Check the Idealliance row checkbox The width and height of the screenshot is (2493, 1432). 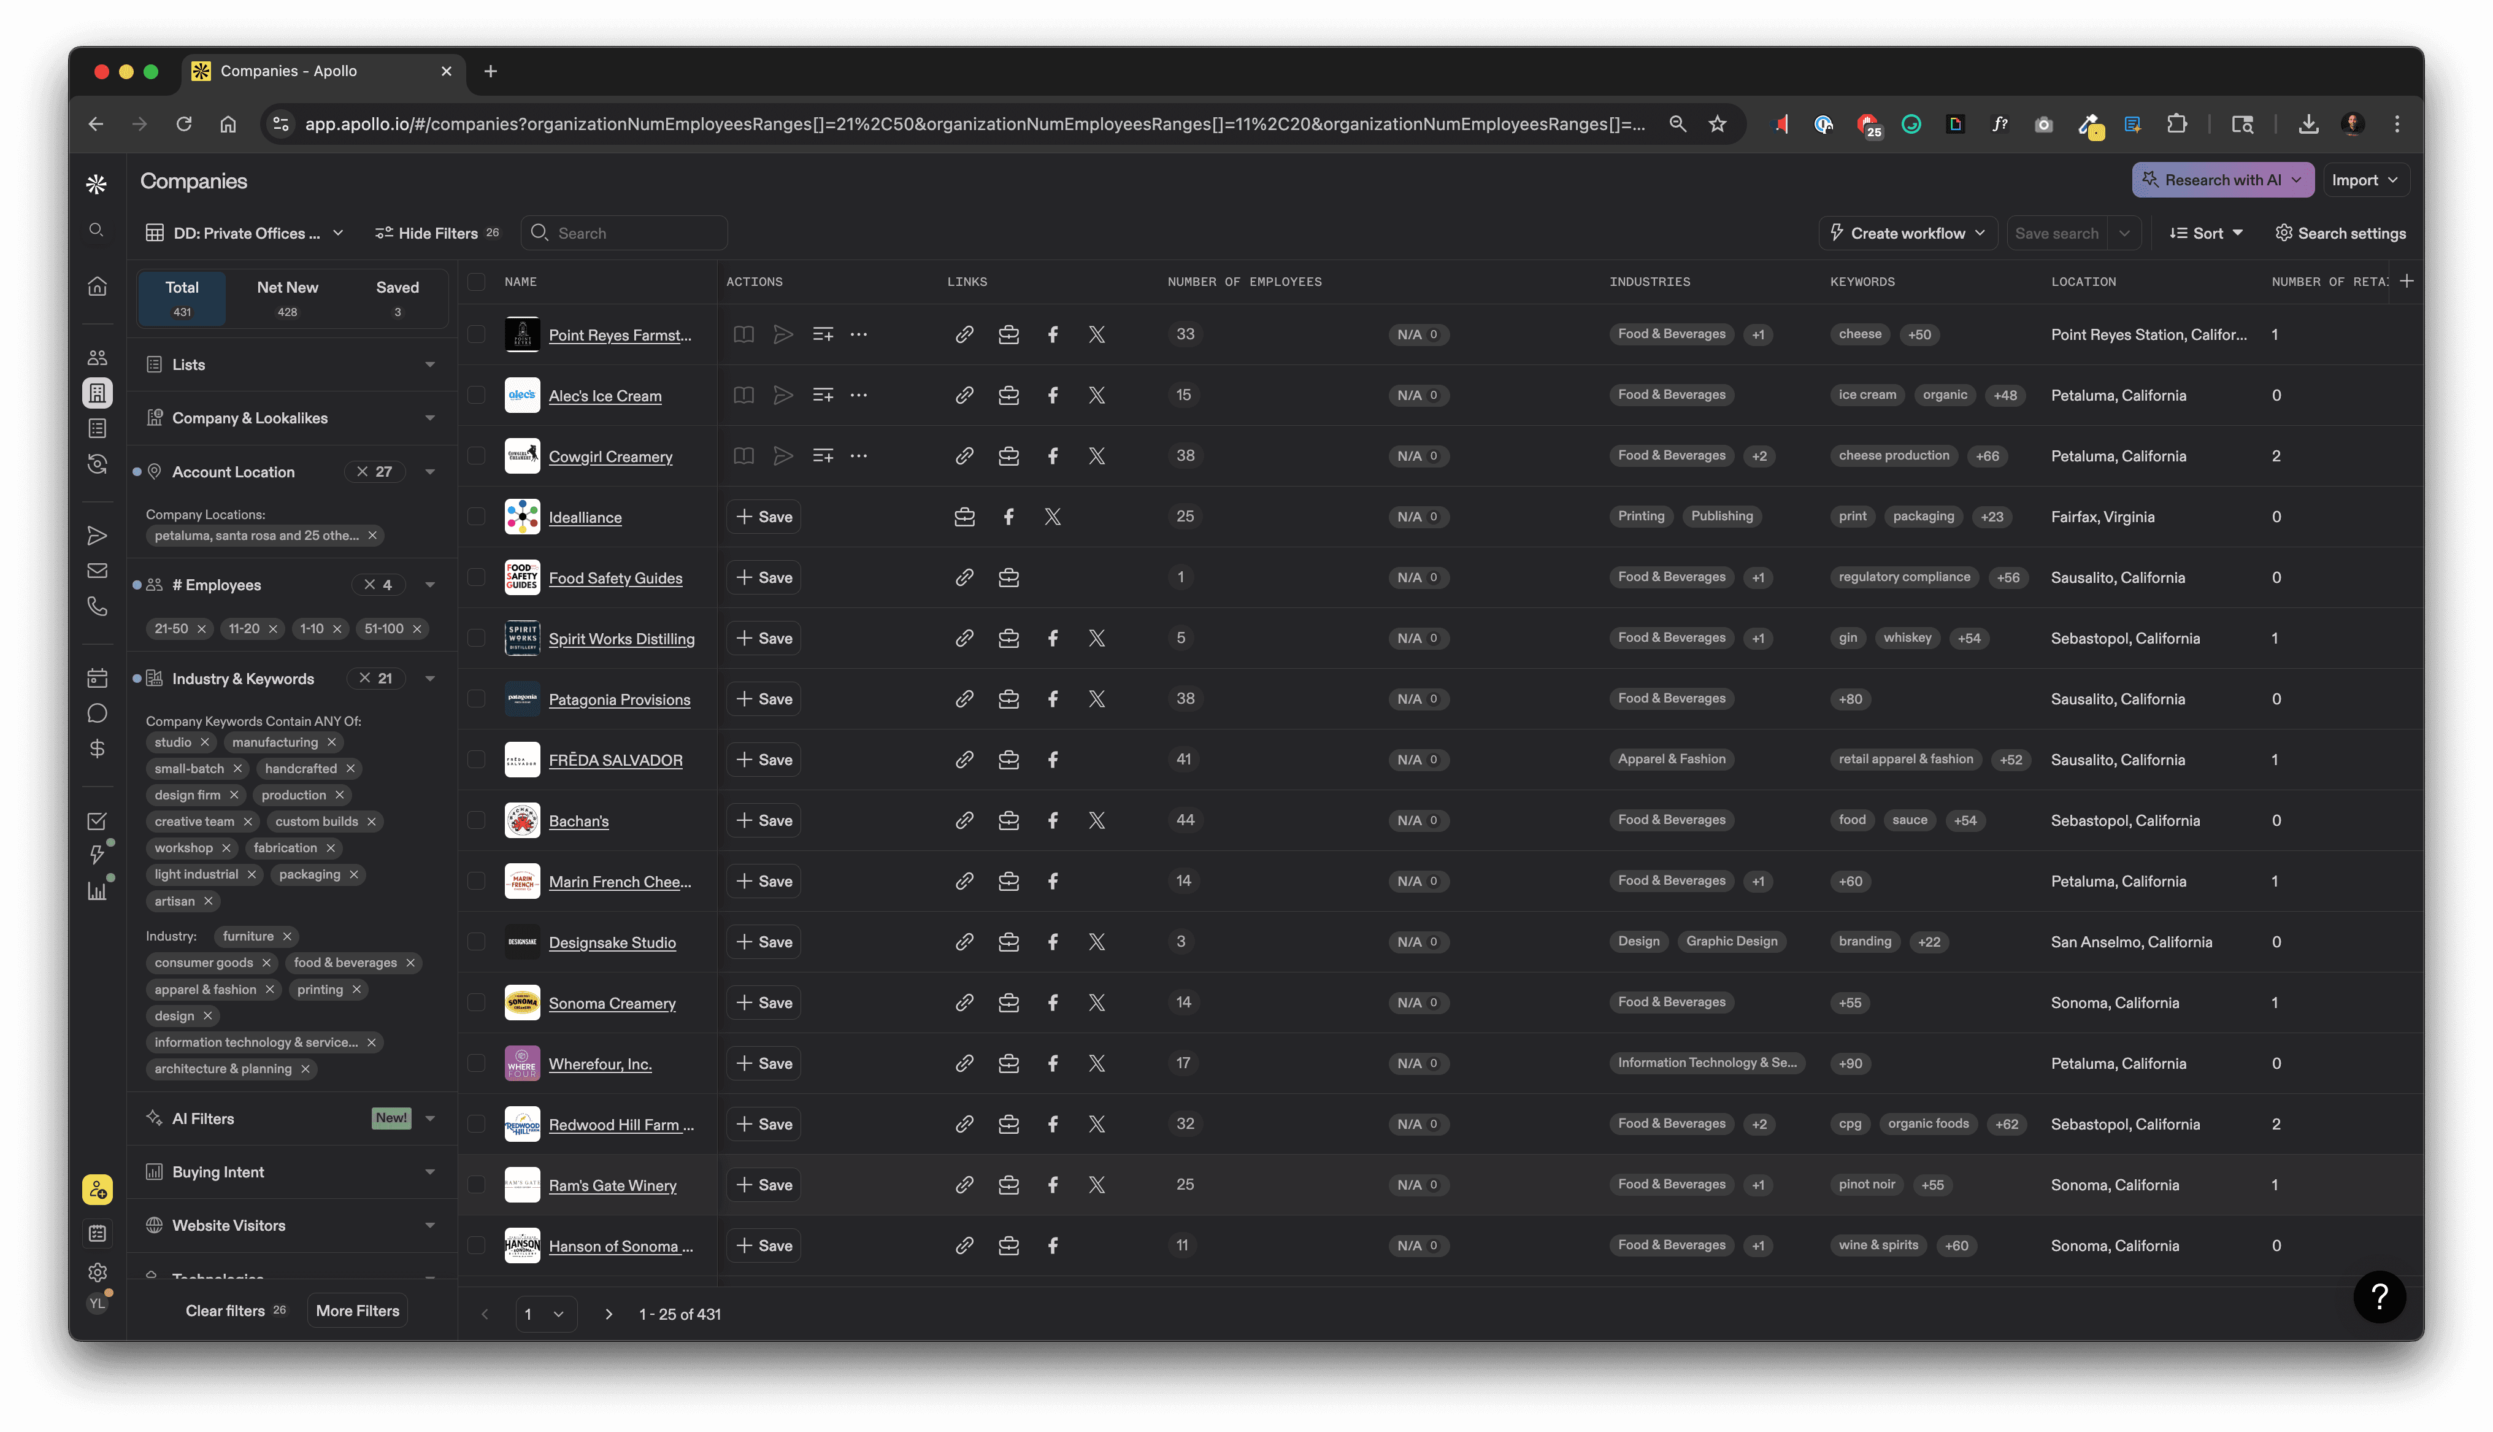(477, 517)
